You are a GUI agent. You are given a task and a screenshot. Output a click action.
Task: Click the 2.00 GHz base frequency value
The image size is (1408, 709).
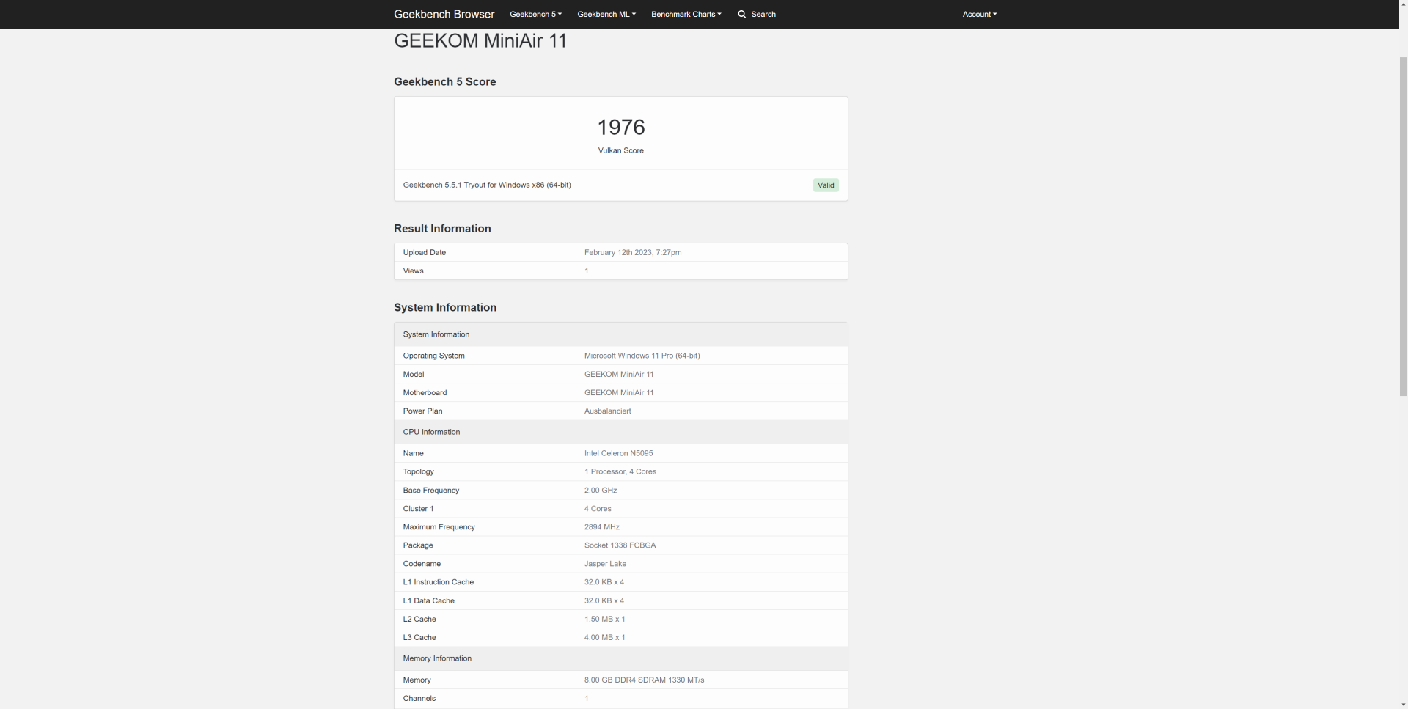point(601,490)
